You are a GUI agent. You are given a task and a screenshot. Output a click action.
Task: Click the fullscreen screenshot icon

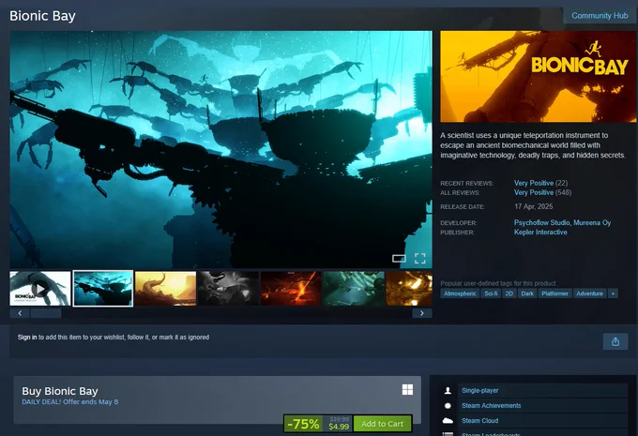coord(420,258)
